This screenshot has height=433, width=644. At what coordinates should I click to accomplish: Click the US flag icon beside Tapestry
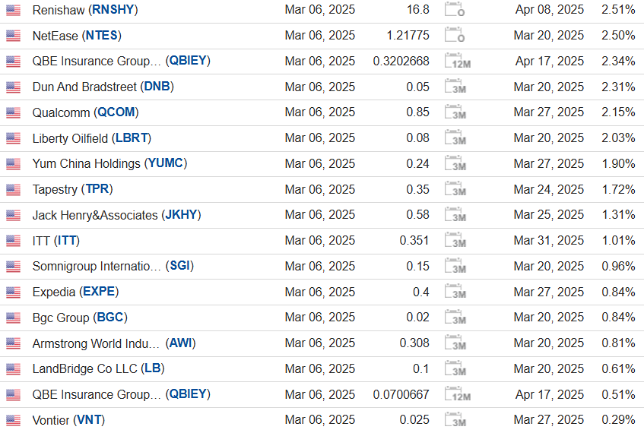[x=13, y=190]
